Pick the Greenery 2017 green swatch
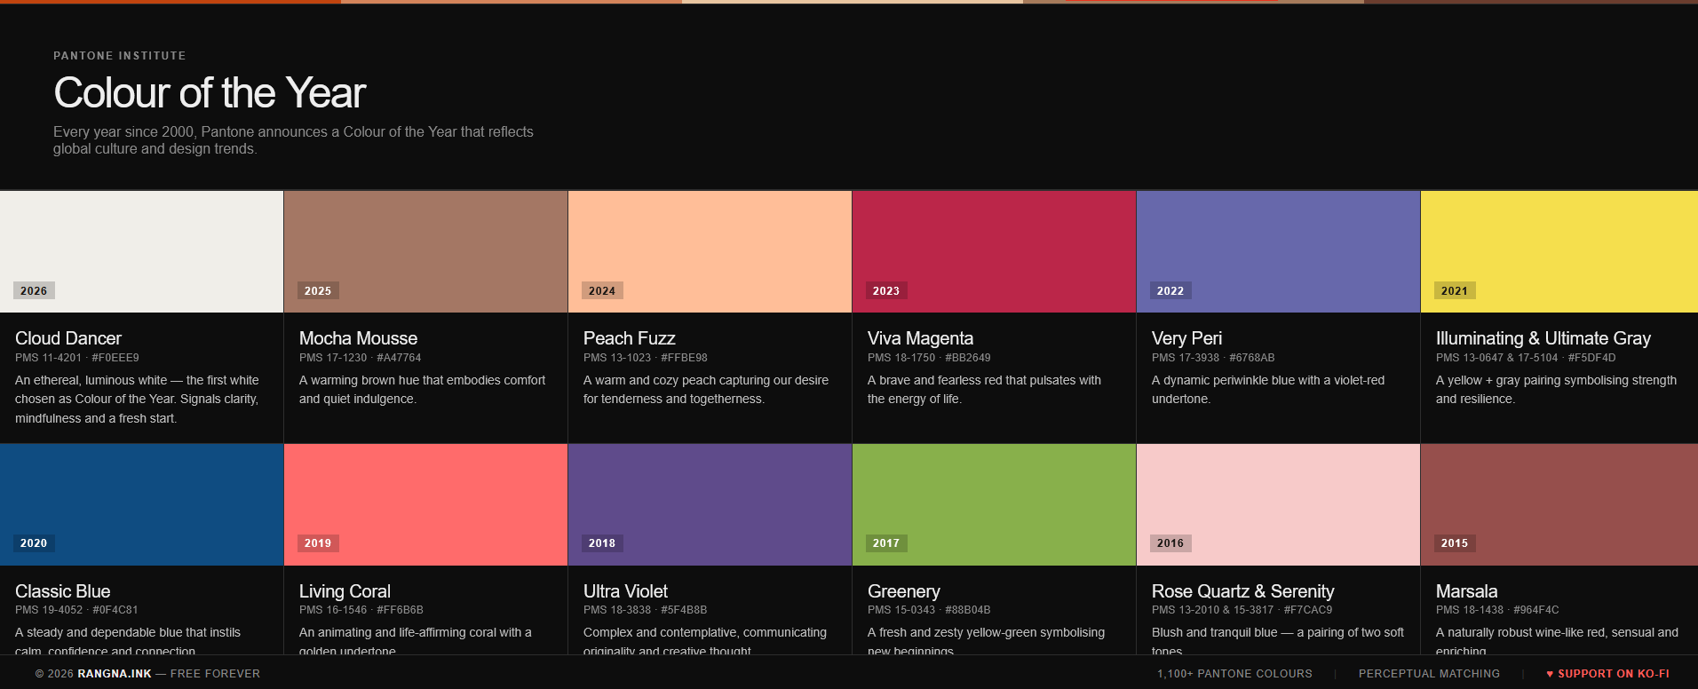The width and height of the screenshot is (1698, 689). tap(995, 504)
